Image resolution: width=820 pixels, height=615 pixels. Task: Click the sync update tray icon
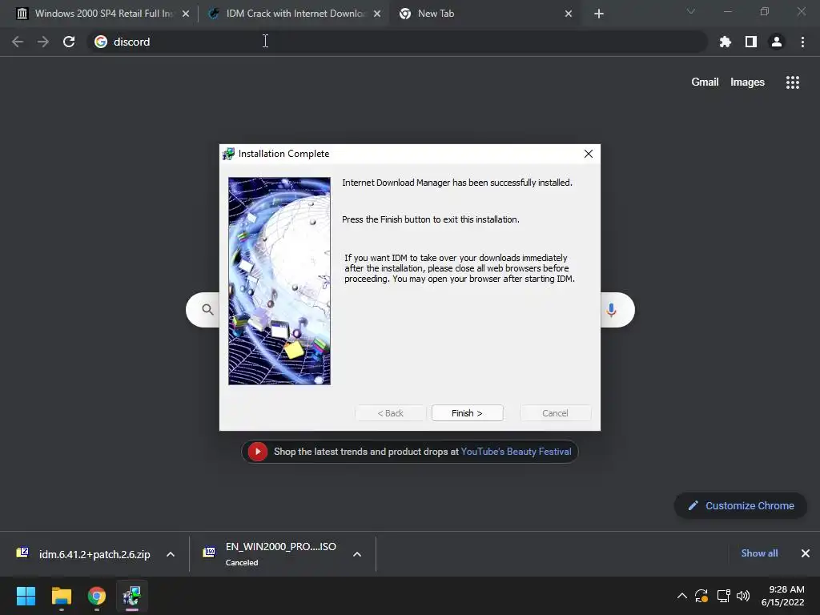tap(701, 596)
